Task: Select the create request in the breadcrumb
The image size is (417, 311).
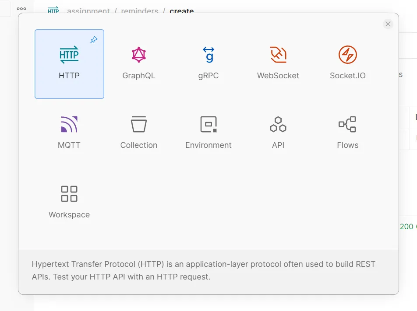Action: 181,11
